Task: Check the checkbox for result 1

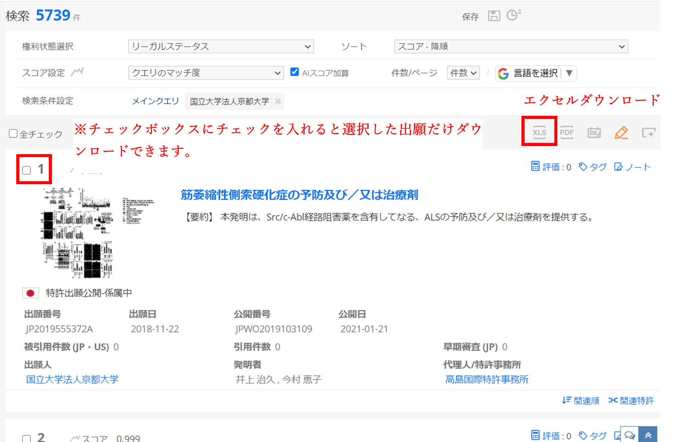Action: coord(26,170)
